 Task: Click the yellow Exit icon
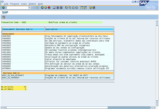point(46,8)
